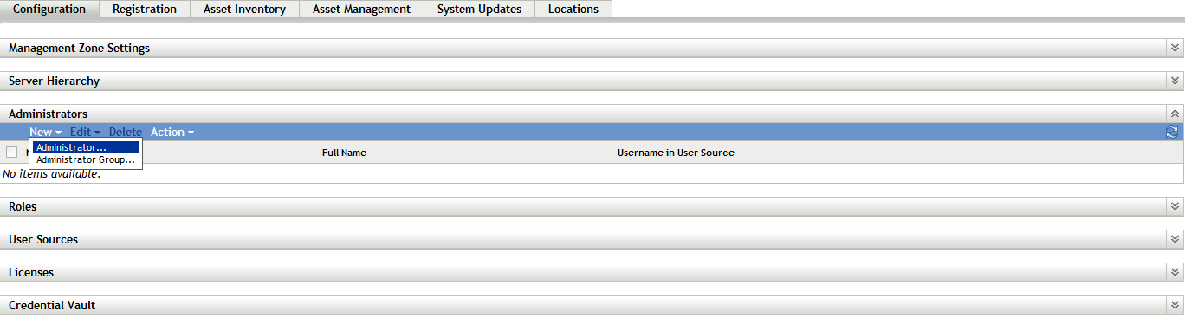Click the Delete toolbar link

click(x=126, y=132)
